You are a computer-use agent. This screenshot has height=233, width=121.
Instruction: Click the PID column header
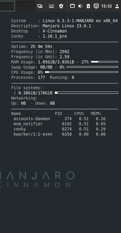(58, 114)
